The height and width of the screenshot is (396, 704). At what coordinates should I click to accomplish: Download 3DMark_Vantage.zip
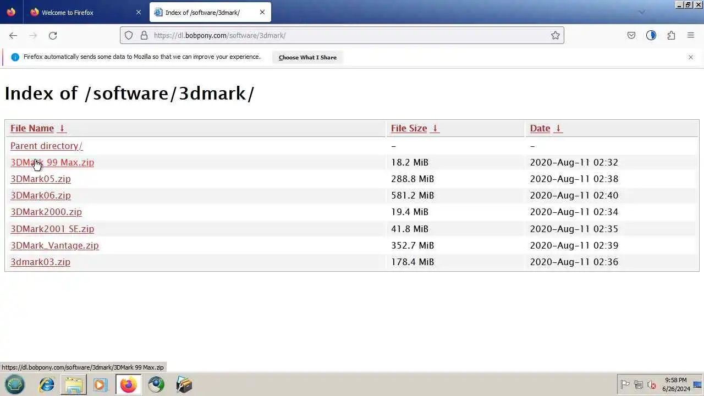coord(54,245)
